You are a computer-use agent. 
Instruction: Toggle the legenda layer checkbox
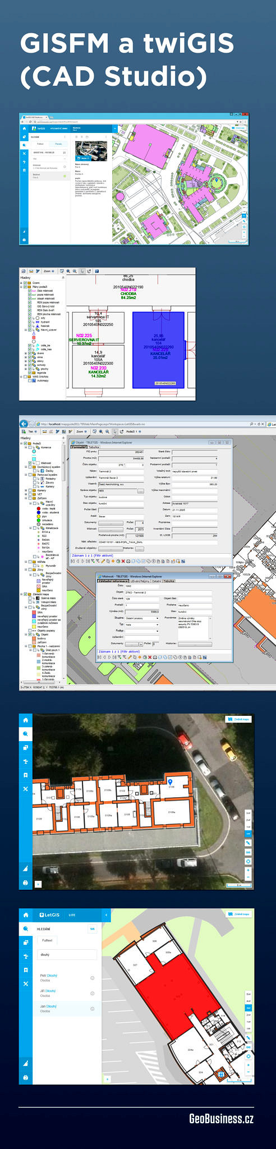point(30,373)
